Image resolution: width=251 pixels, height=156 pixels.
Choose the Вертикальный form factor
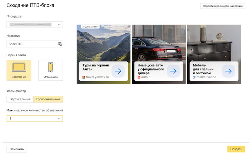pos(20,99)
